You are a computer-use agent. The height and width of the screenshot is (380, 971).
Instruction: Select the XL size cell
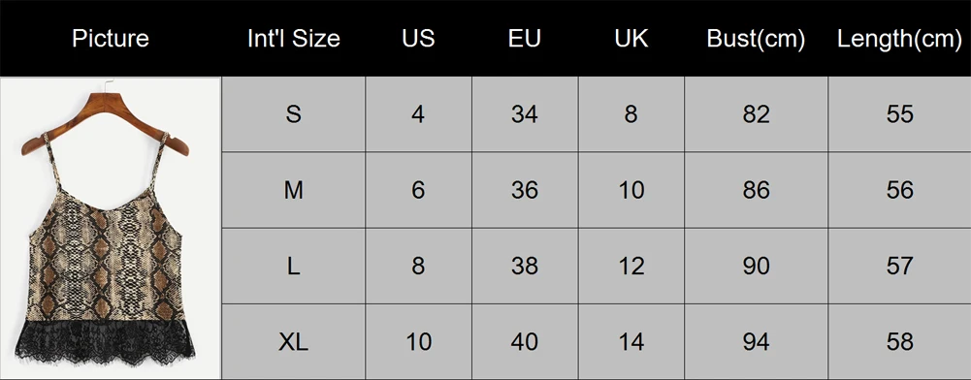pyautogui.click(x=294, y=341)
